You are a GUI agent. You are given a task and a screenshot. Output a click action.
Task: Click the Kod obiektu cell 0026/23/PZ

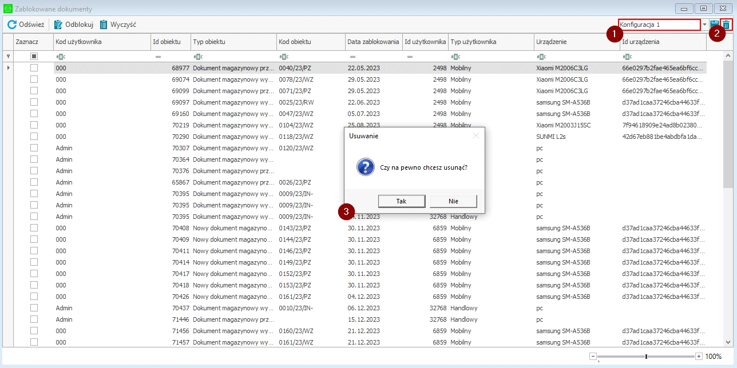pyautogui.click(x=311, y=182)
